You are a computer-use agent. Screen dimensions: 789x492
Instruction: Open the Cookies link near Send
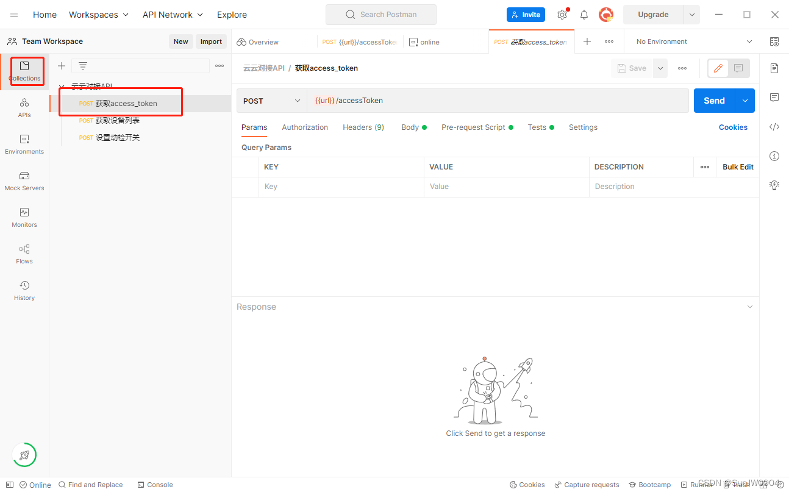733,127
